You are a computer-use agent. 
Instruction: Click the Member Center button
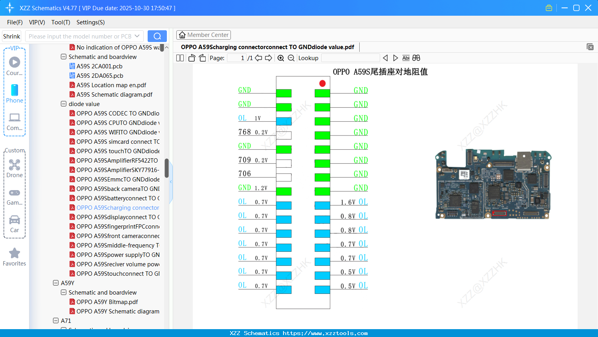[203, 35]
